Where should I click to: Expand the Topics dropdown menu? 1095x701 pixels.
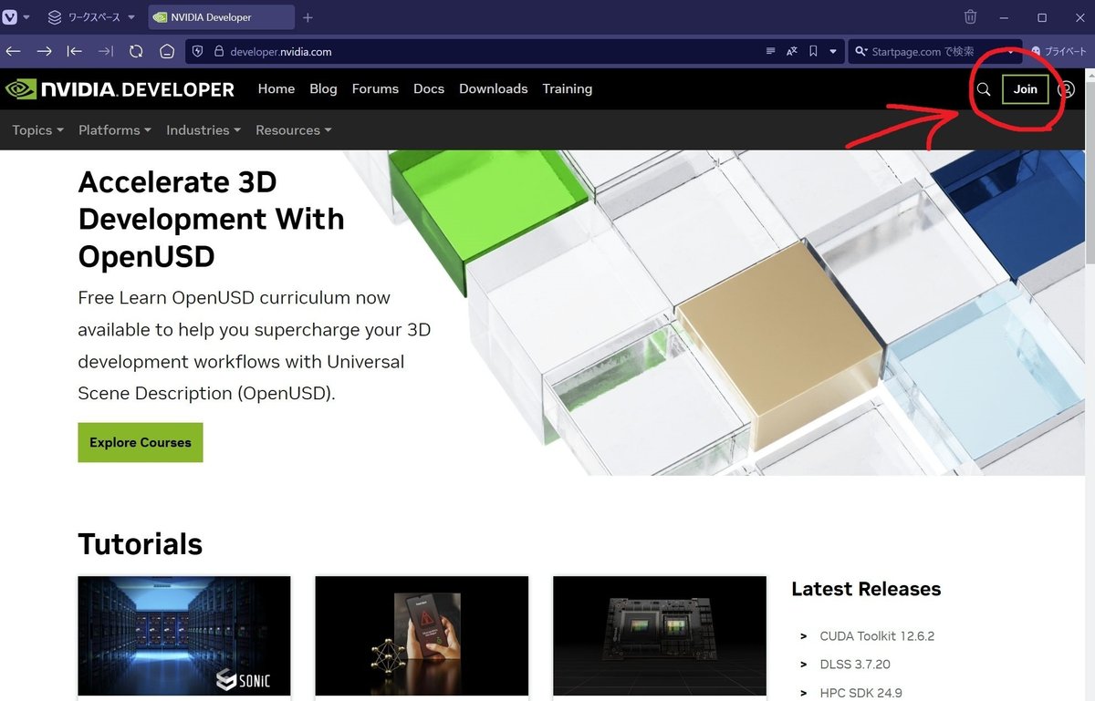pyautogui.click(x=38, y=130)
